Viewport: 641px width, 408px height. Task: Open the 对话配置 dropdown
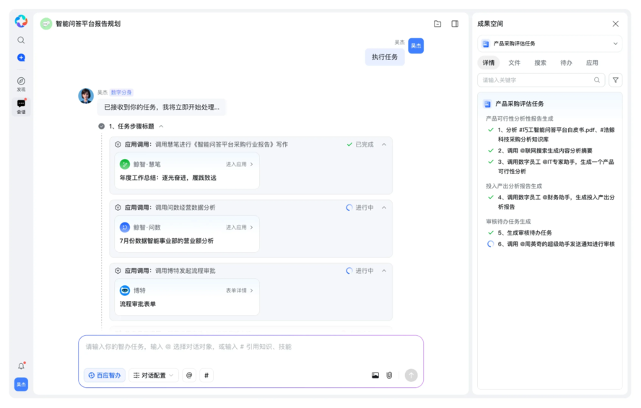(153, 376)
